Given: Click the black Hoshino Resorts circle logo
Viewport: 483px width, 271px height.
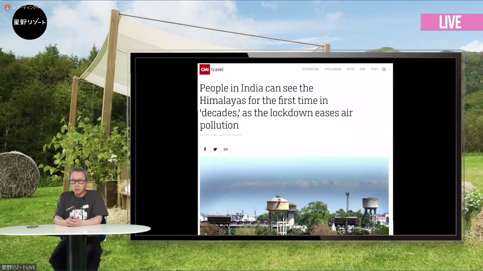Looking at the screenshot, I should (30, 23).
